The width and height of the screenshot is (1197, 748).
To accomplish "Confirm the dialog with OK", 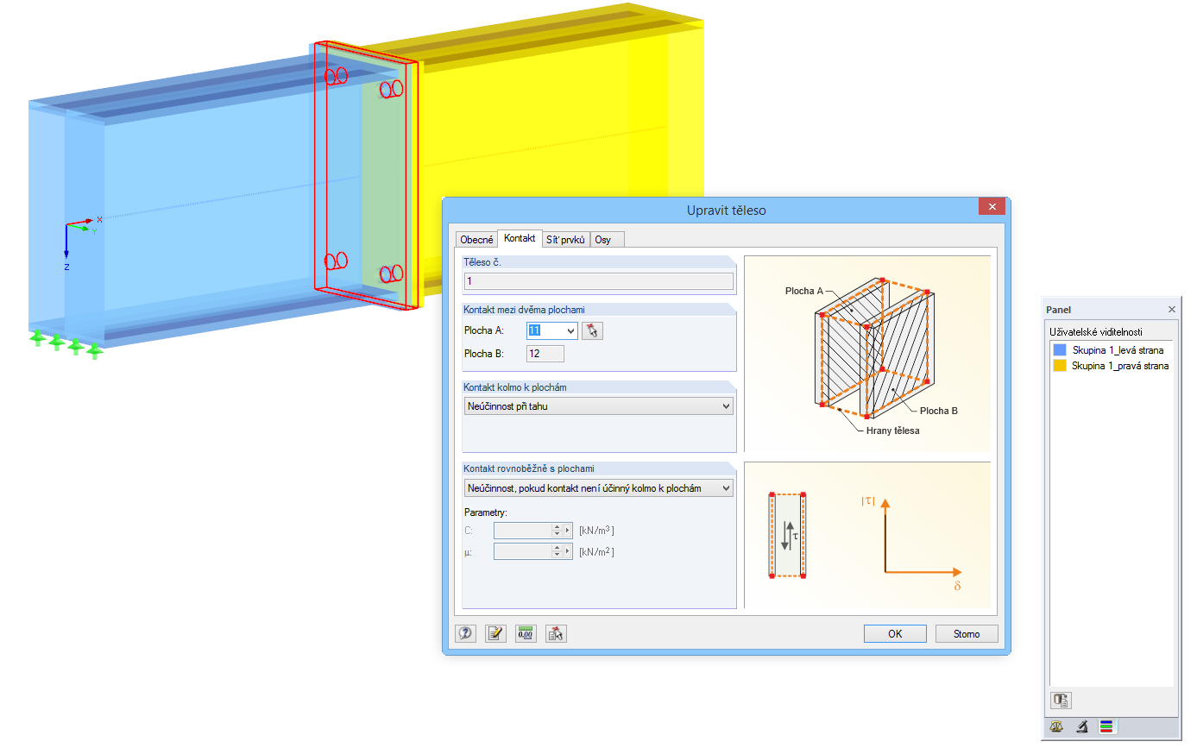I will tap(895, 633).
